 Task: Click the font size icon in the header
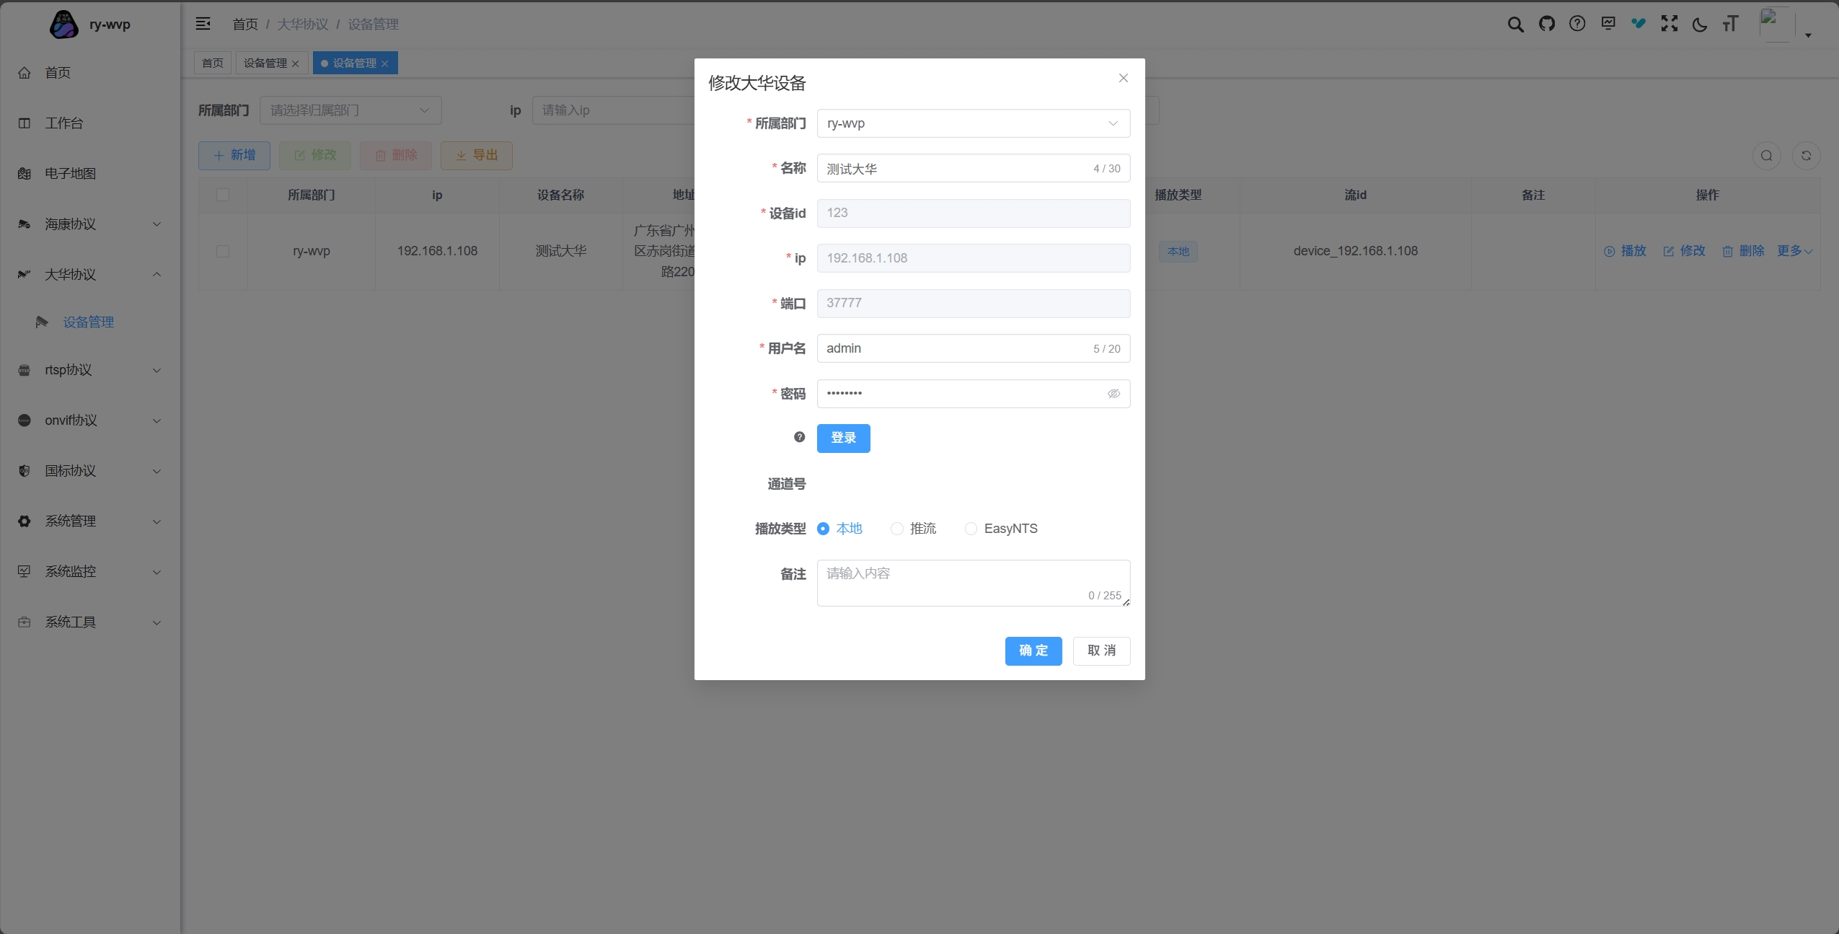coord(1730,24)
